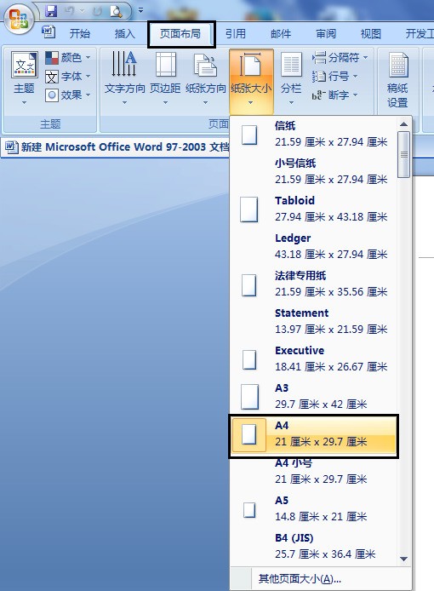The width and height of the screenshot is (434, 591).
Task: Expand quick access toolbar customize arrow
Action: [140, 10]
